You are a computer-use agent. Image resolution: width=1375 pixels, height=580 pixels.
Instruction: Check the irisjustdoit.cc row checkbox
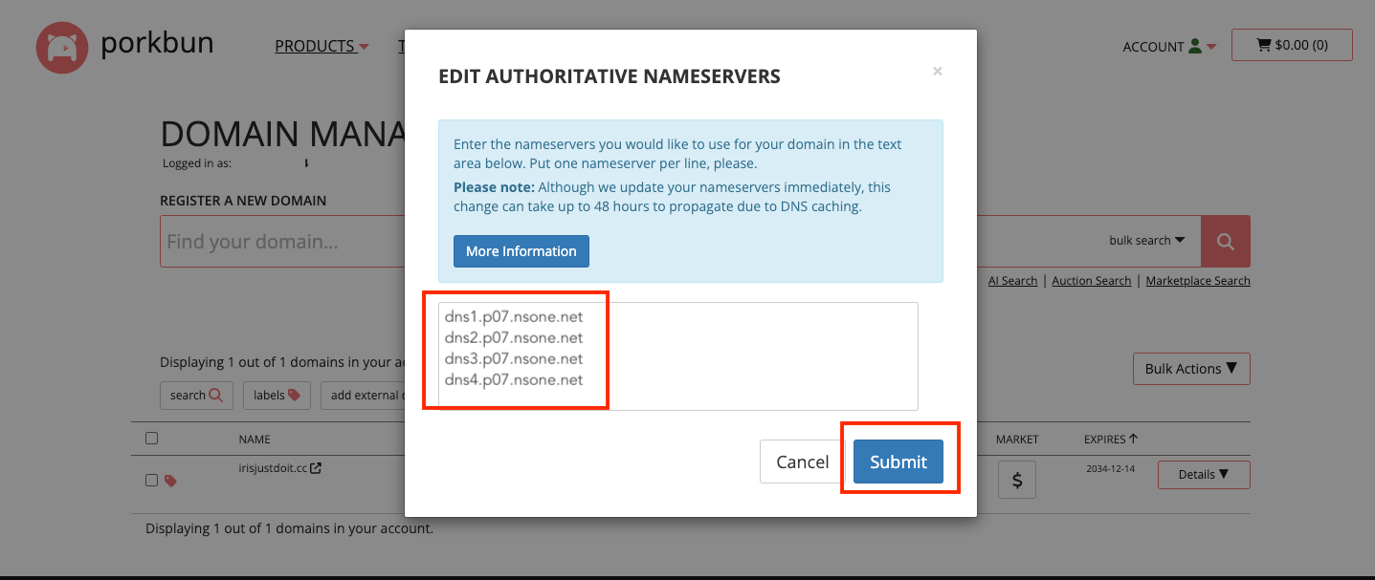click(151, 480)
